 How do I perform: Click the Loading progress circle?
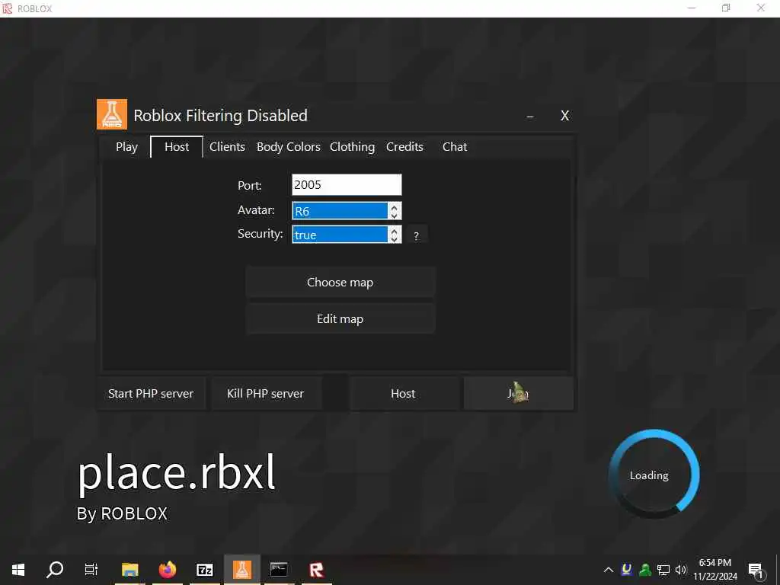click(654, 474)
